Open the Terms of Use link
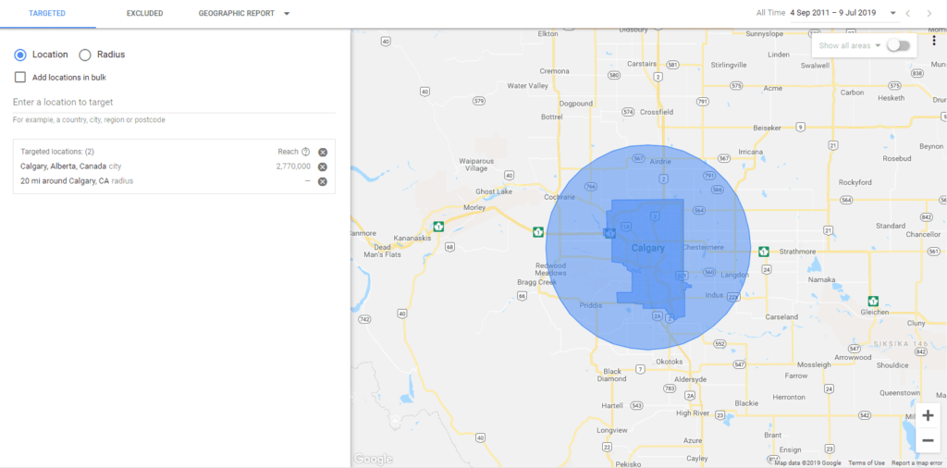This screenshot has height=468, width=947. coord(867,462)
